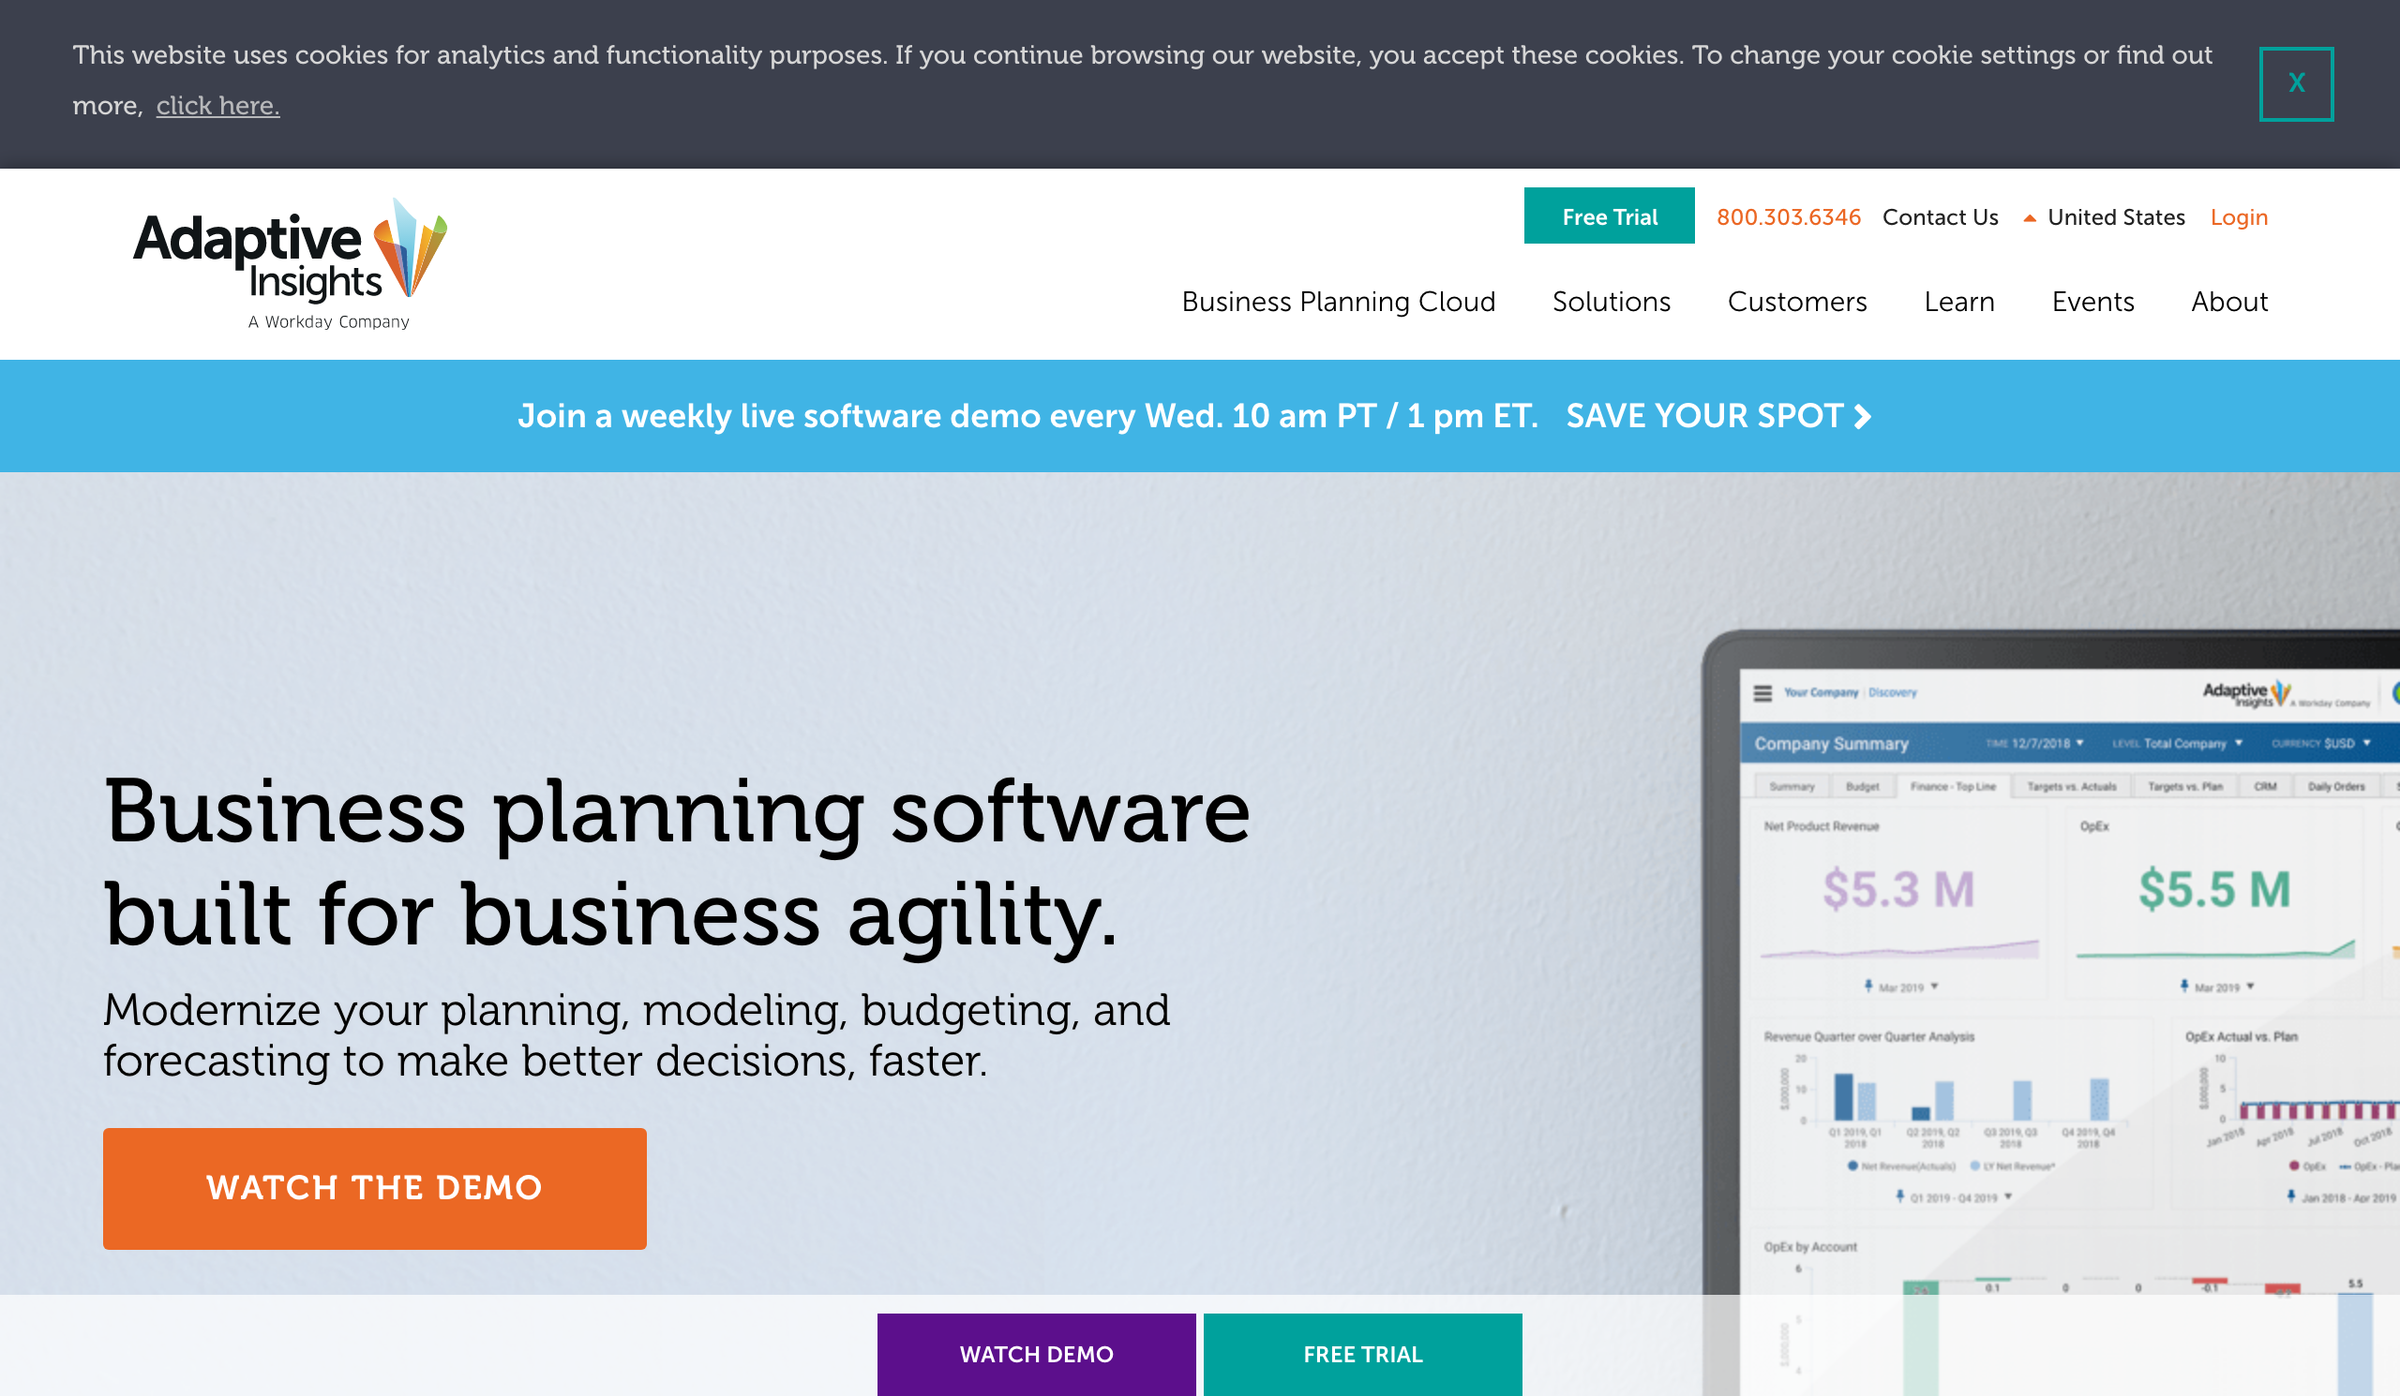Open the Solutions menu

pyautogui.click(x=1612, y=302)
